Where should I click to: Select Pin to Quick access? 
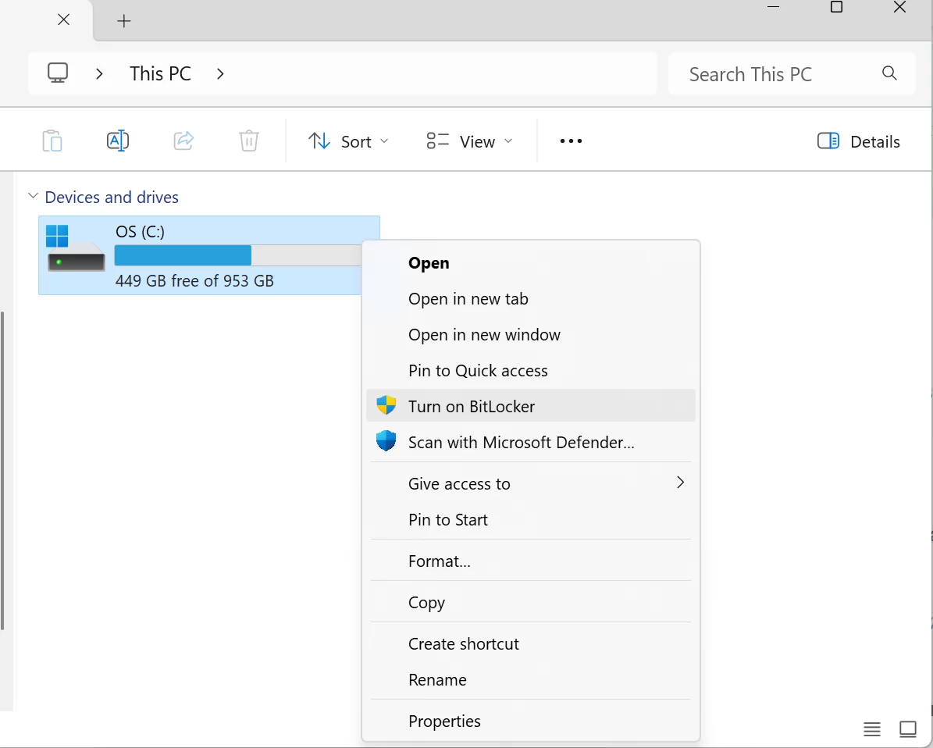531,370
